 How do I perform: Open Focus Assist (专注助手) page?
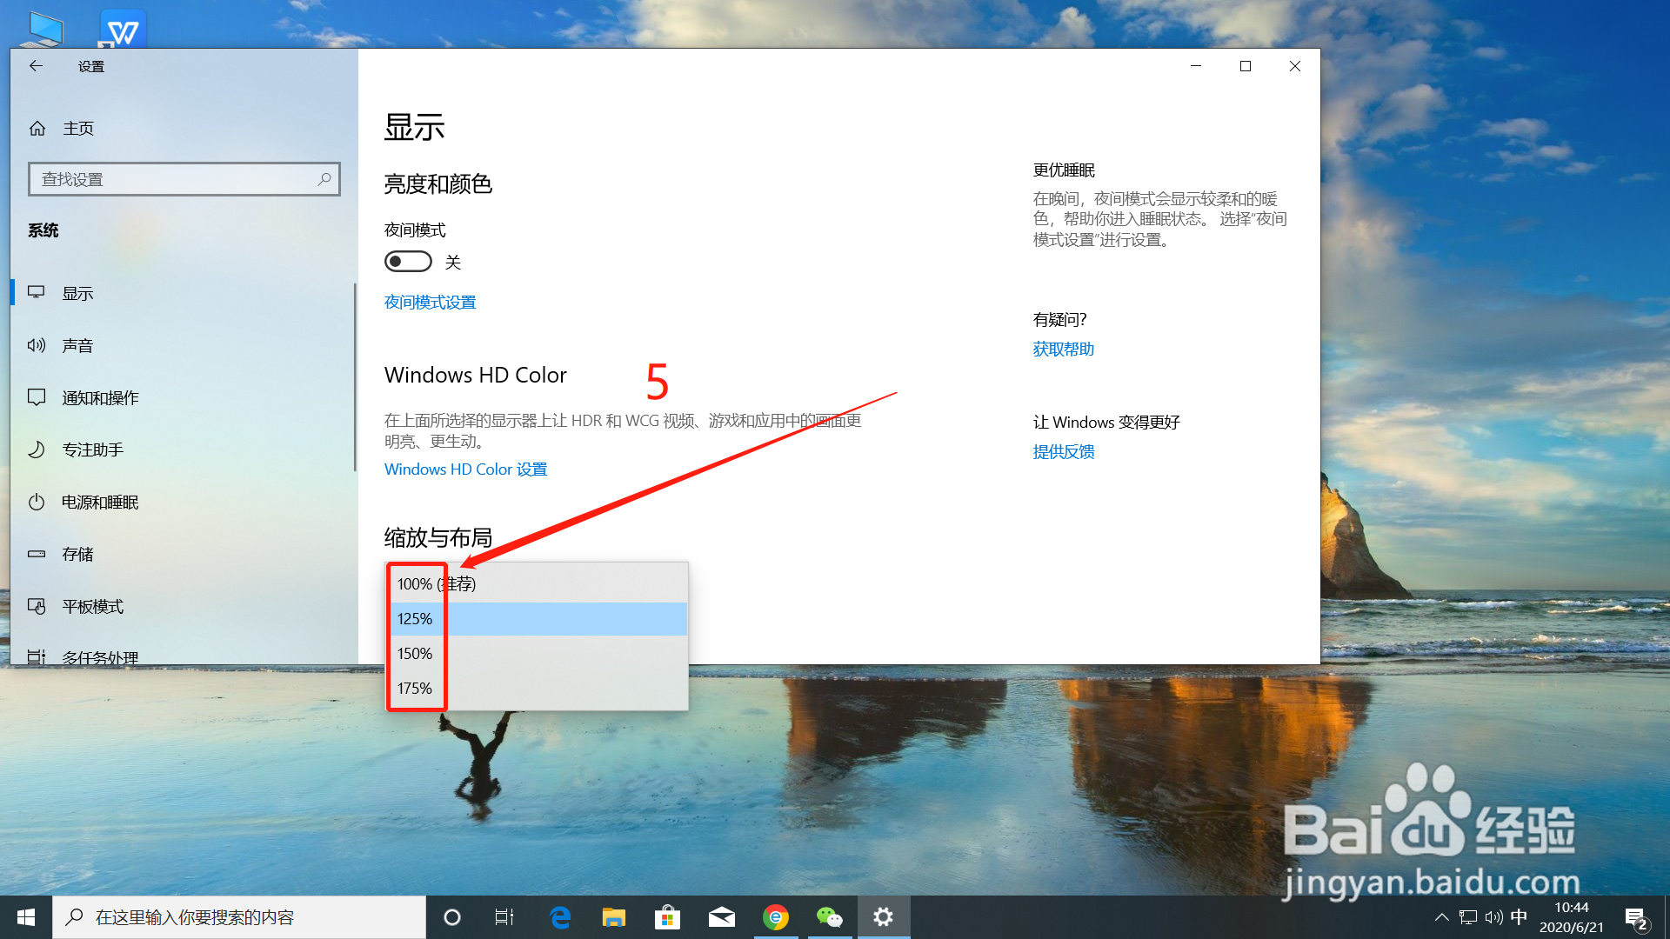click(92, 450)
